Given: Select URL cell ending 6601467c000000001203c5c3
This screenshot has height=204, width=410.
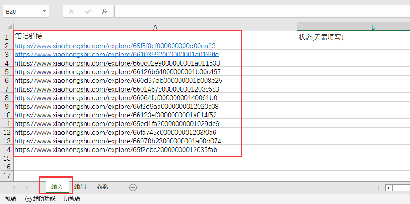Looking at the screenshot, I should [x=155, y=89].
